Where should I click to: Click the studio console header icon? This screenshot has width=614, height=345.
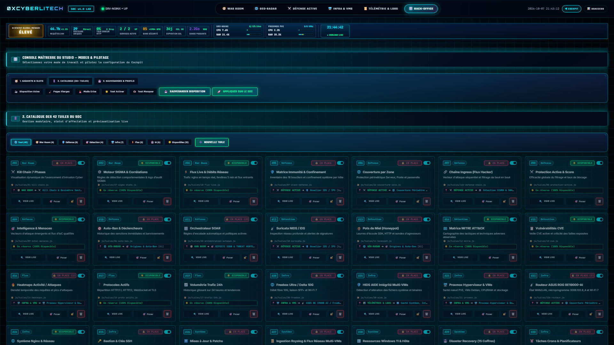coord(15,59)
